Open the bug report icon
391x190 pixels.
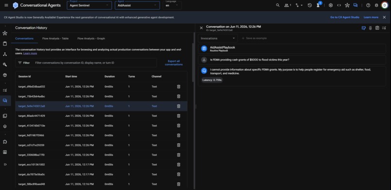376,5
